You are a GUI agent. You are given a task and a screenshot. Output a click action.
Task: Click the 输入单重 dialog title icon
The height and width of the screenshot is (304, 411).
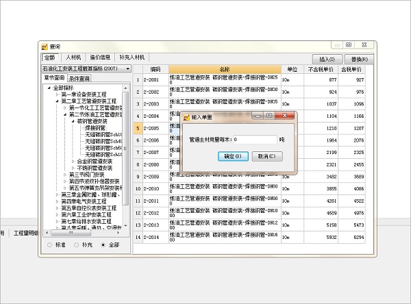tap(186, 118)
